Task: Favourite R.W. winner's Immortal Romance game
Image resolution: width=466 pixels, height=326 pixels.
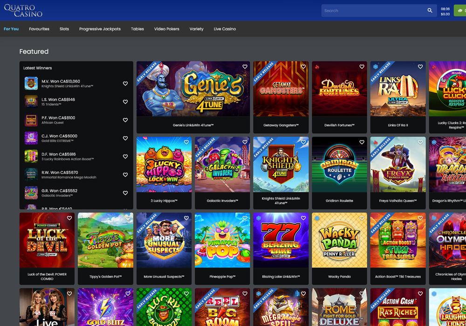Action: click(x=125, y=175)
